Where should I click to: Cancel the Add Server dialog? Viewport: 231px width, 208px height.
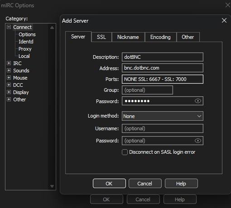[145, 184]
